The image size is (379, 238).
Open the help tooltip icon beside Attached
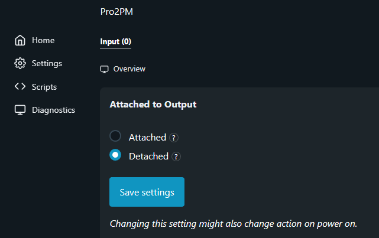[x=174, y=138]
